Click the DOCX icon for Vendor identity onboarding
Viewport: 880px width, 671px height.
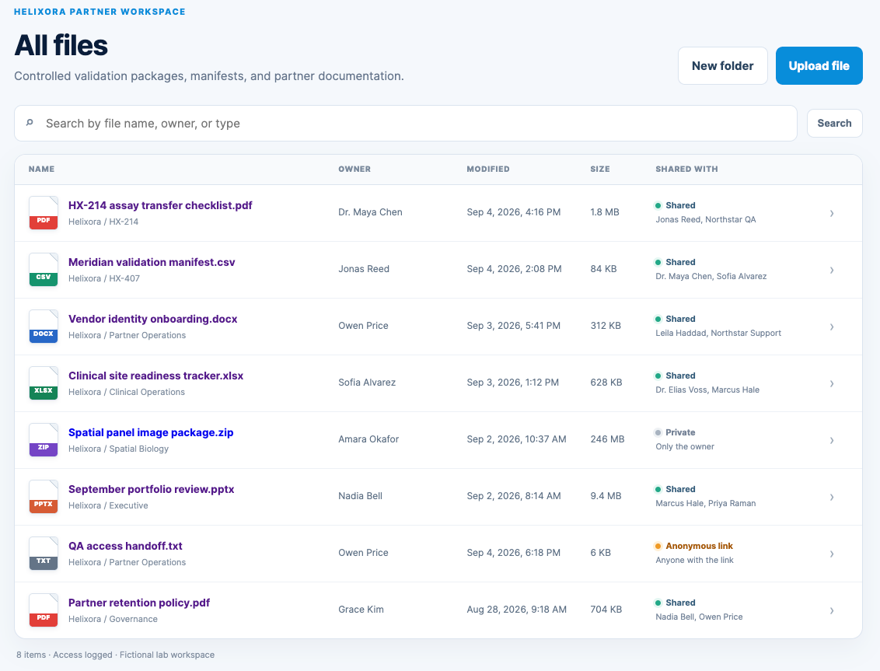click(44, 327)
